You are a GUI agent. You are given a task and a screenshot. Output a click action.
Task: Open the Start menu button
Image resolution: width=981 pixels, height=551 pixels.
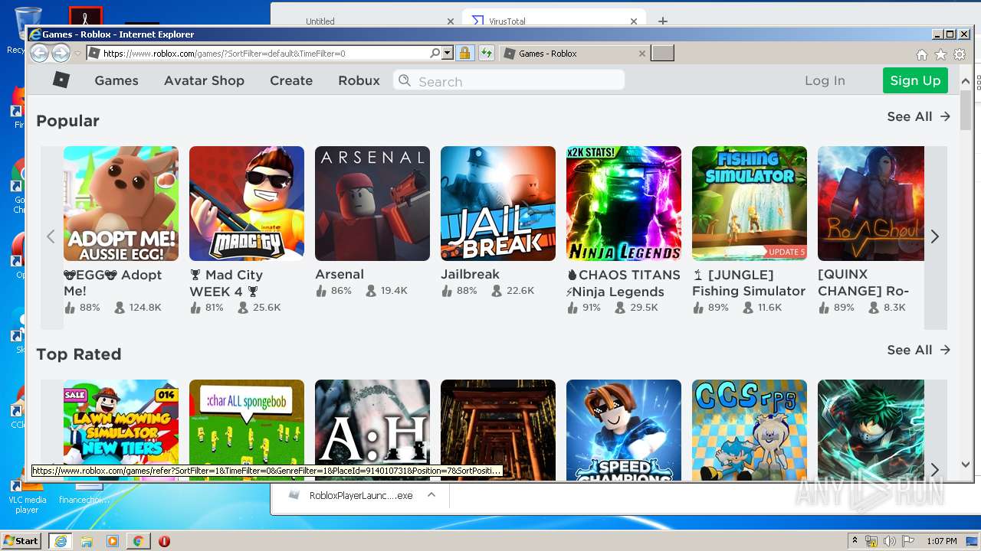click(x=21, y=540)
